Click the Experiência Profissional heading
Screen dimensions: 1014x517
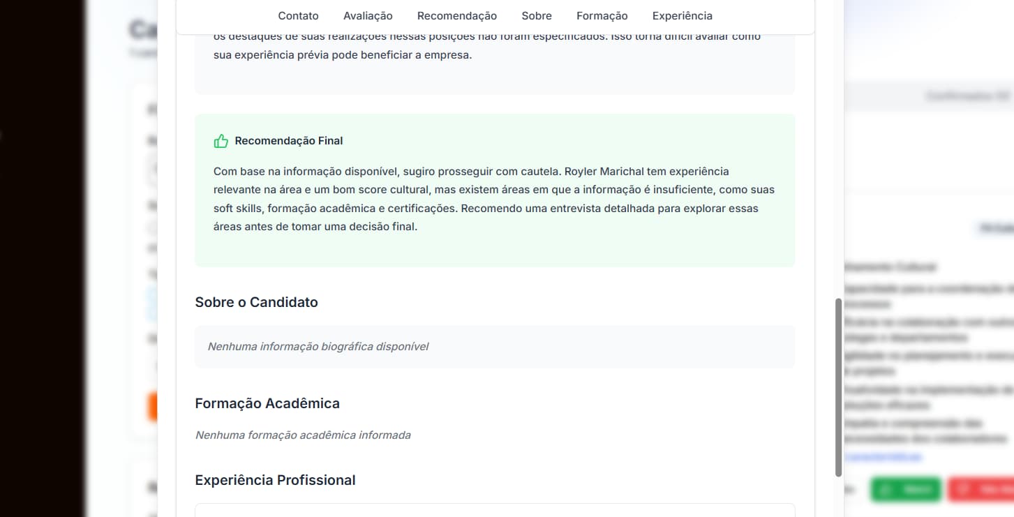(x=275, y=480)
